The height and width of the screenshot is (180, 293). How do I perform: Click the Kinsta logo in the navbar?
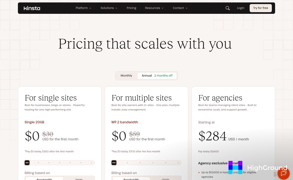point(32,8)
